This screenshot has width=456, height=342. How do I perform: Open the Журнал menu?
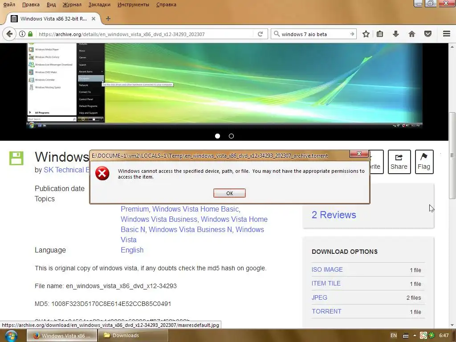tap(72, 4)
